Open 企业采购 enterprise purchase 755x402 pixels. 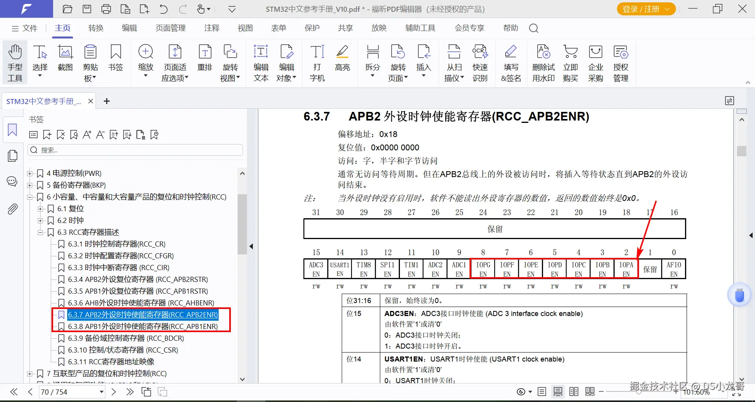coord(596,63)
